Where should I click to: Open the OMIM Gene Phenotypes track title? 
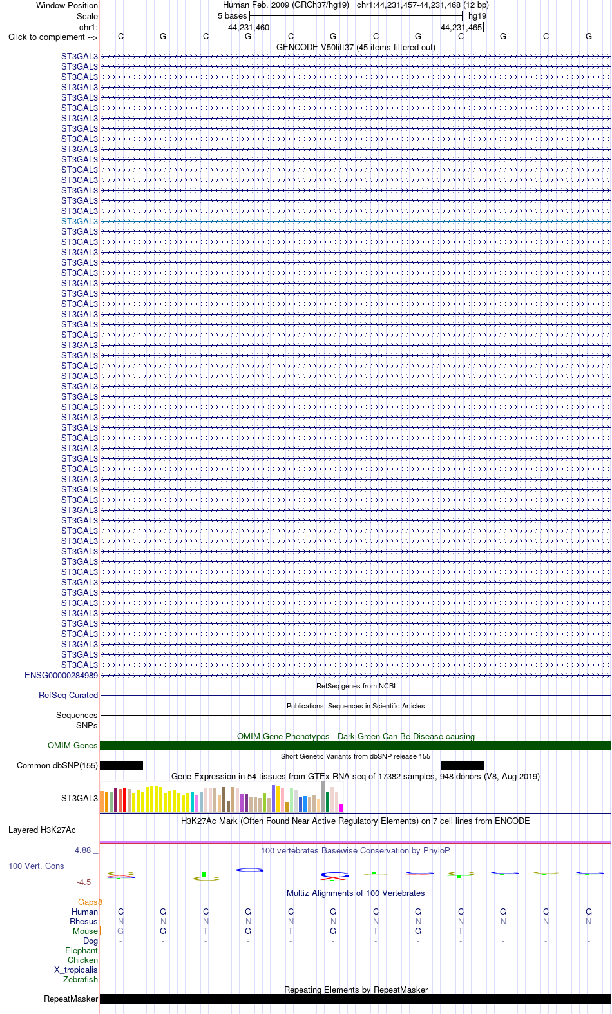(356, 736)
